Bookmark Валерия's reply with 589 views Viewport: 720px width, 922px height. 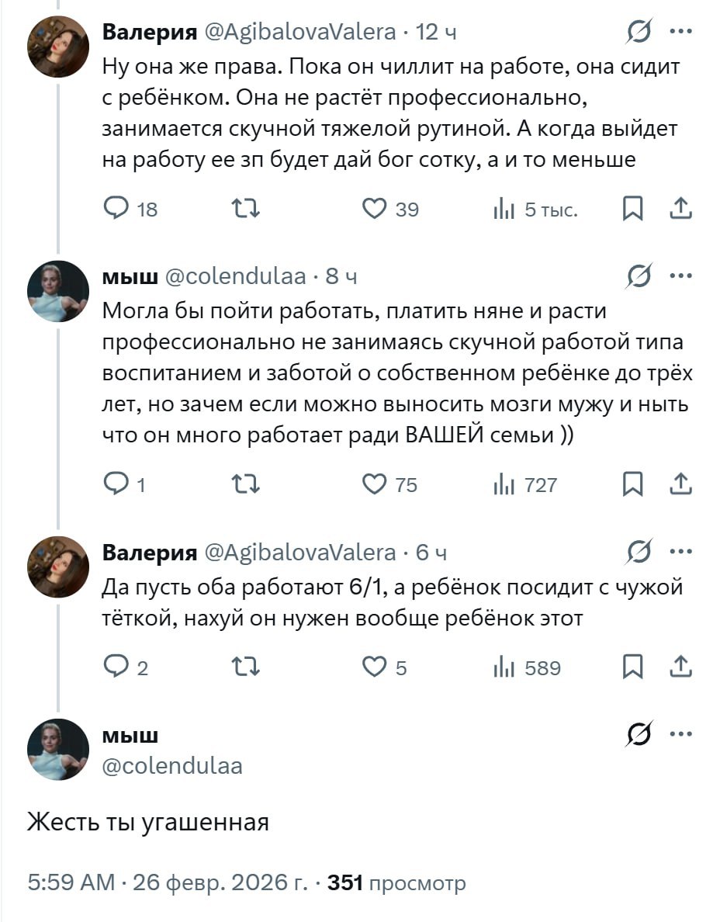coord(633,667)
